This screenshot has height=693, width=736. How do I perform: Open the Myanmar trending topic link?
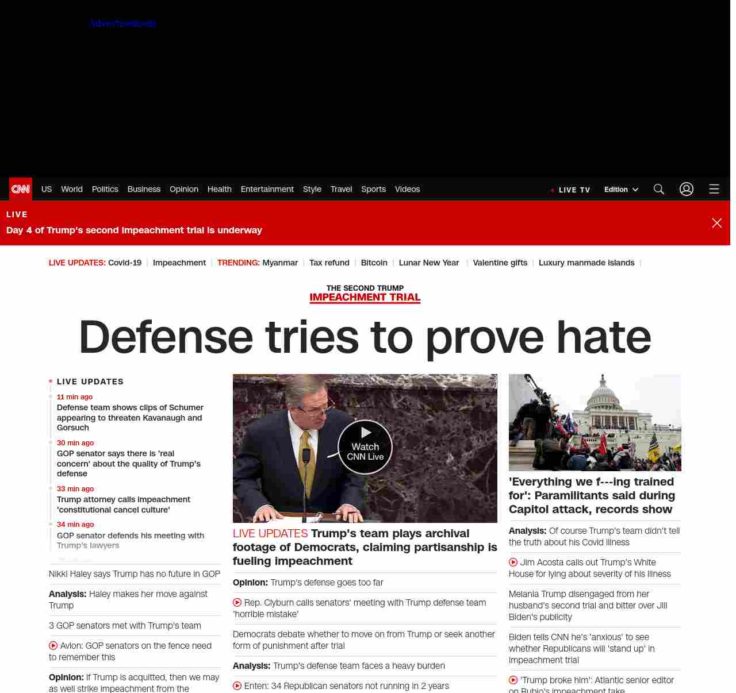(280, 263)
